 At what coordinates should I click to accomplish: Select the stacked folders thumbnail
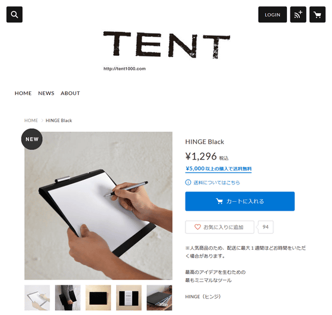(159, 298)
